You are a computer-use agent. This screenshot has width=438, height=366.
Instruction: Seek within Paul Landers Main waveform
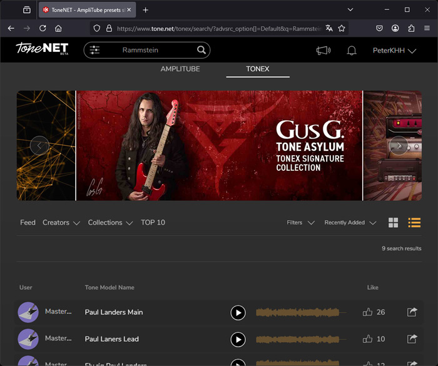[x=301, y=312]
